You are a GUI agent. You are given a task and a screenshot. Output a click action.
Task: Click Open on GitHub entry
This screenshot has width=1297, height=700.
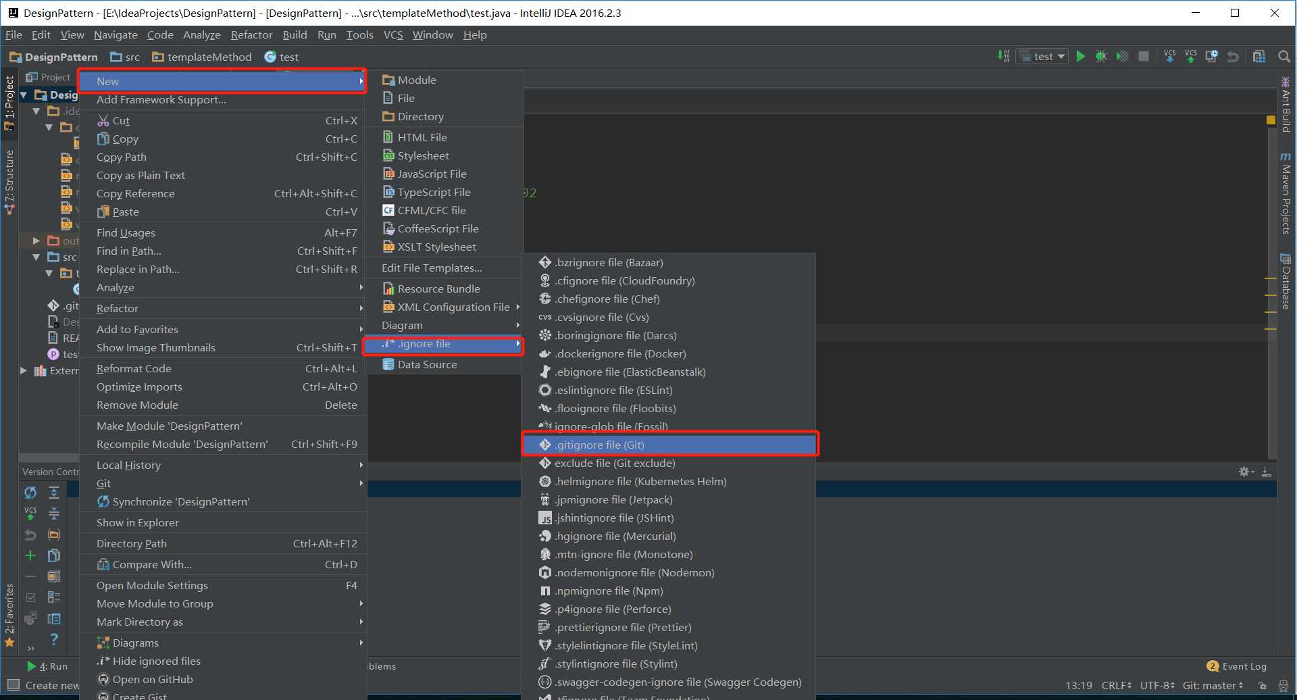[x=223, y=679]
